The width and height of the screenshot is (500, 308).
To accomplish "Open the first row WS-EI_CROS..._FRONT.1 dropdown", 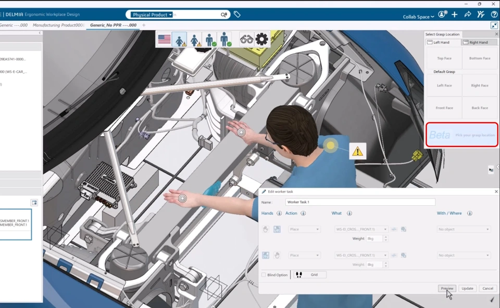I will point(361,229).
